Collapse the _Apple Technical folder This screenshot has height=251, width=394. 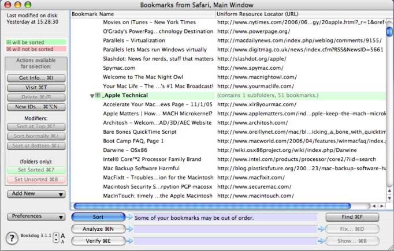92,96
